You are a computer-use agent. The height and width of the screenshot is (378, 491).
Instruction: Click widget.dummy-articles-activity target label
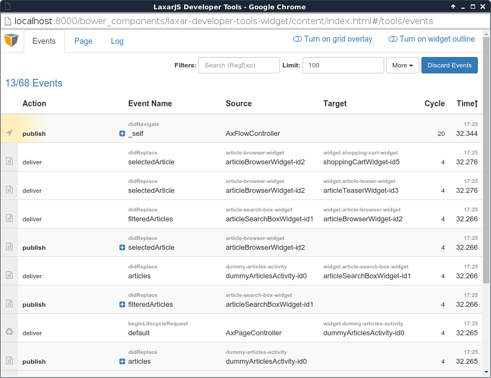pyautogui.click(x=363, y=324)
